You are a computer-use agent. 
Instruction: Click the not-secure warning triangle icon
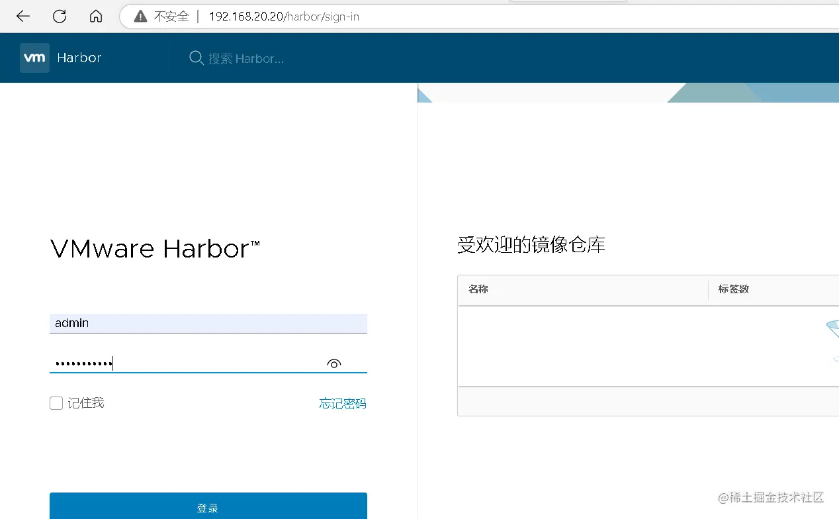(x=140, y=17)
